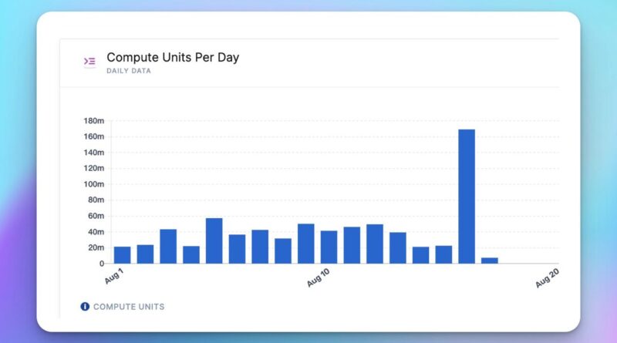Select the bar directly above Aug 10 label

tap(329, 247)
